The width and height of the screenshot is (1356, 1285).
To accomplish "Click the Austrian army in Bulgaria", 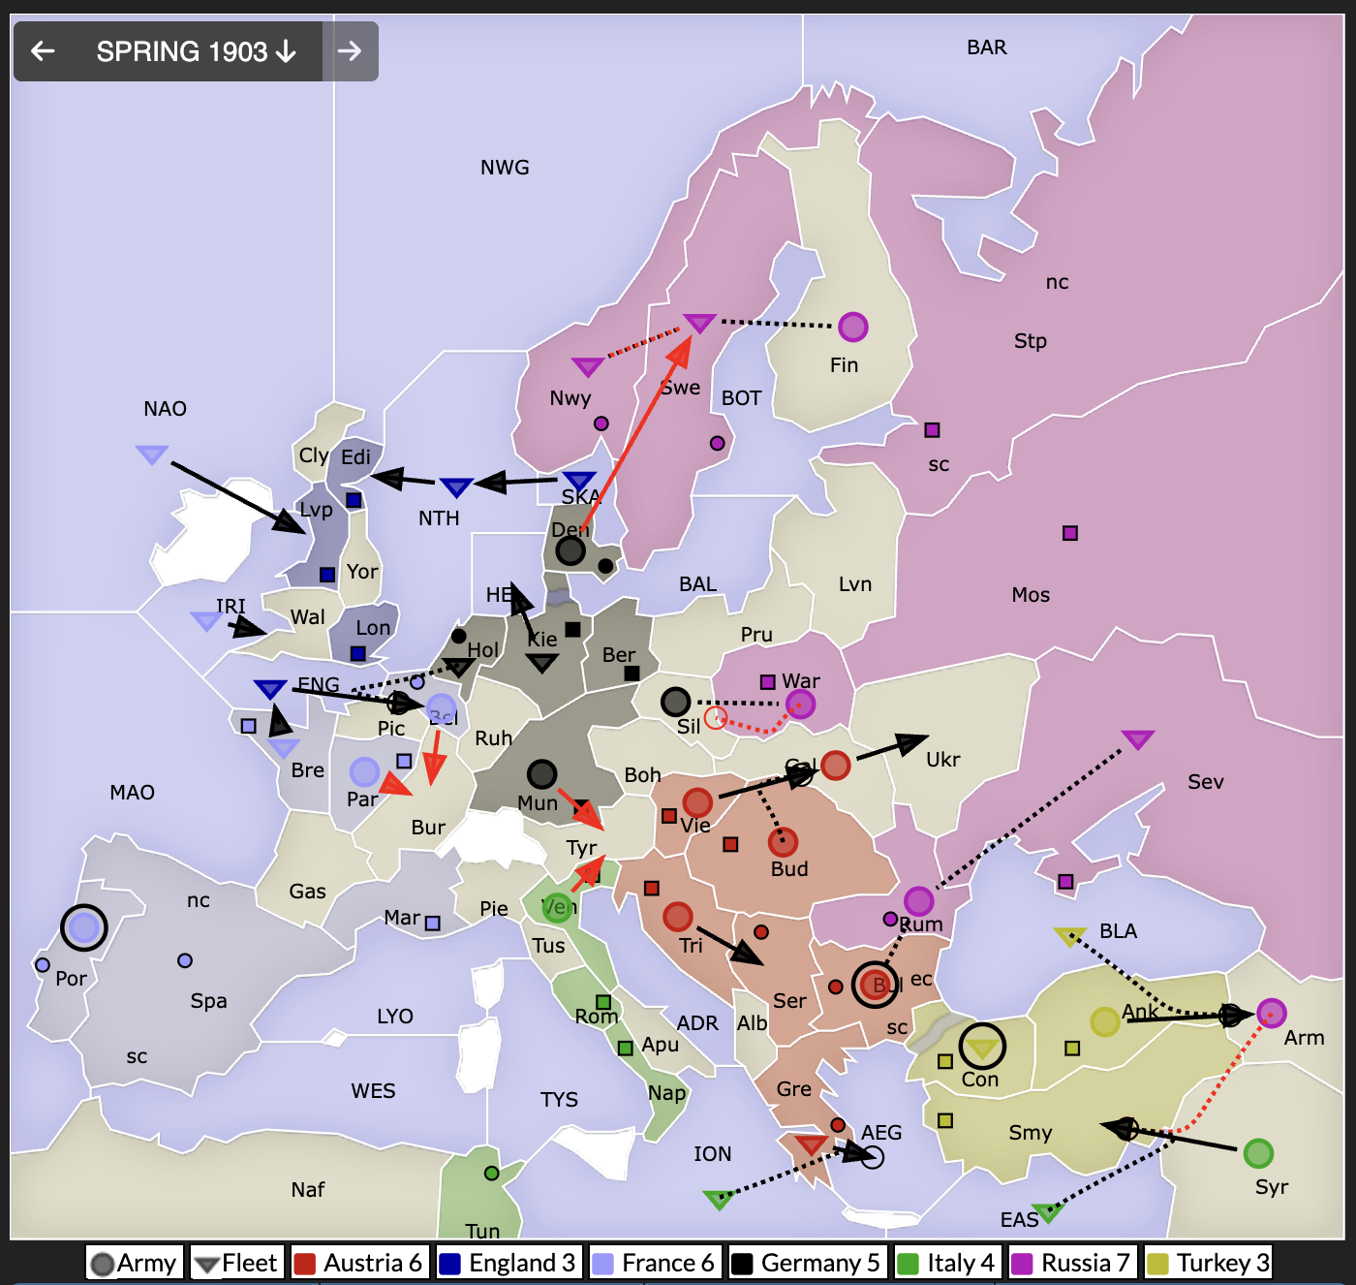I will [x=876, y=985].
